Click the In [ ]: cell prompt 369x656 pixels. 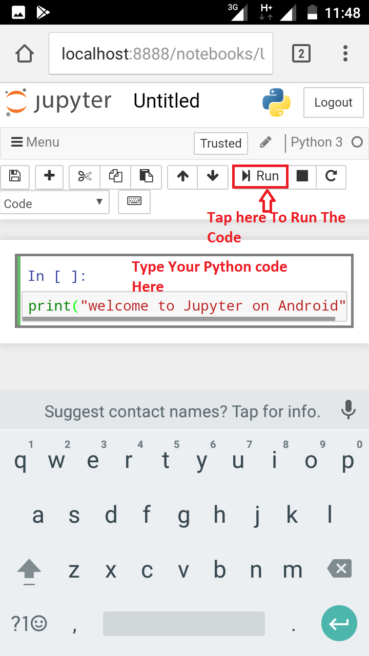pyautogui.click(x=57, y=276)
